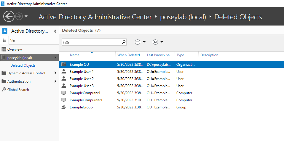Click the application icon in the title bar
Image resolution: width=284 pixels, height=141 pixels.
pos(3,4)
